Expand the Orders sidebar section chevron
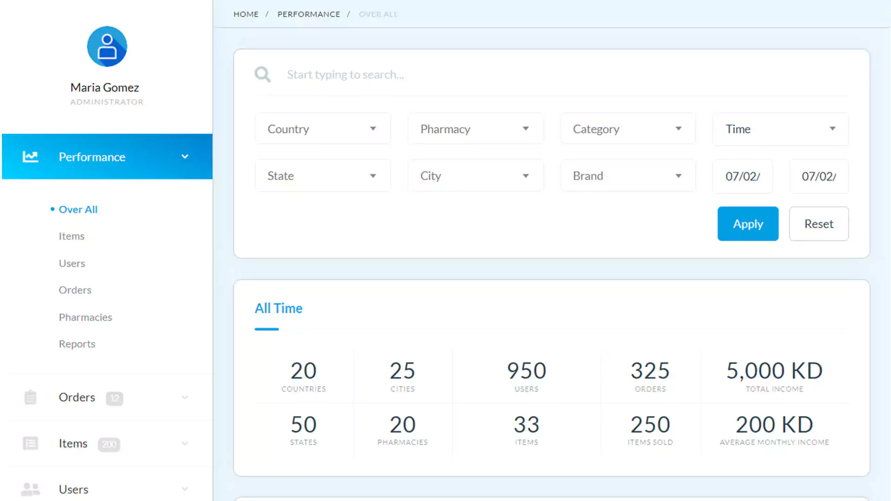Image resolution: width=891 pixels, height=501 pixels. [x=185, y=397]
